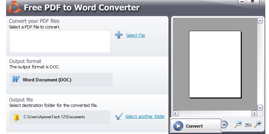Zoom out the preview with the minus magnifier
269x134 pixels.
(x=238, y=124)
